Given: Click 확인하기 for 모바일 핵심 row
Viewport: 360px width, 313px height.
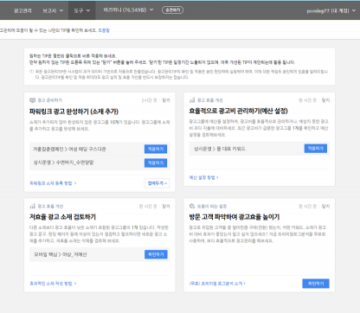Looking at the screenshot, I should tap(156, 254).
